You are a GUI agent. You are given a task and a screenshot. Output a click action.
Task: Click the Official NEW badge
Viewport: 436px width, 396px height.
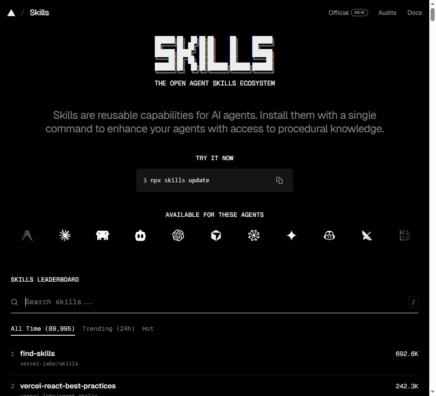tap(348, 12)
